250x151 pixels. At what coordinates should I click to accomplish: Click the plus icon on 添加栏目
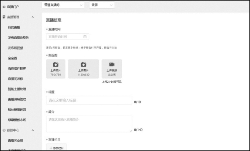point(51,148)
